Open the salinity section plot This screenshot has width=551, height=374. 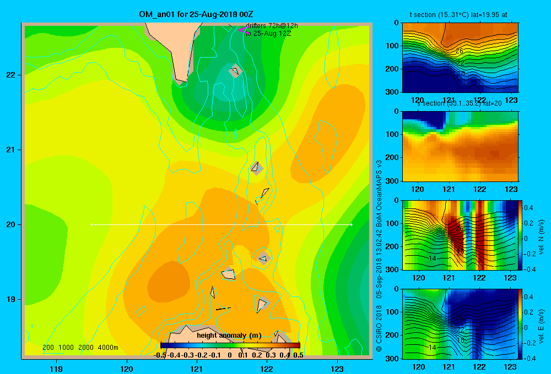(x=460, y=146)
